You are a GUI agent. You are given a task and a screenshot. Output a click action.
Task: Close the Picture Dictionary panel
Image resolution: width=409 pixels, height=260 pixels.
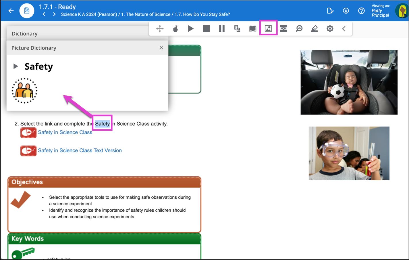point(161,47)
